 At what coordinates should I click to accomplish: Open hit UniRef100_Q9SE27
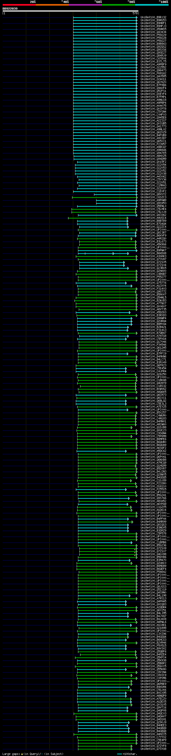[153, 53]
